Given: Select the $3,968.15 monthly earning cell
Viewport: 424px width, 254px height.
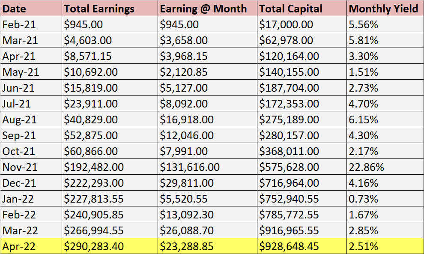Looking at the screenshot, I should (x=207, y=57).
